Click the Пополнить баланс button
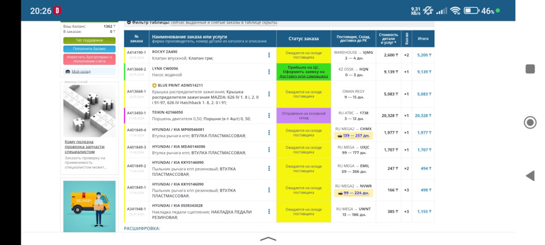The width and height of the screenshot is (545, 245). point(89,49)
